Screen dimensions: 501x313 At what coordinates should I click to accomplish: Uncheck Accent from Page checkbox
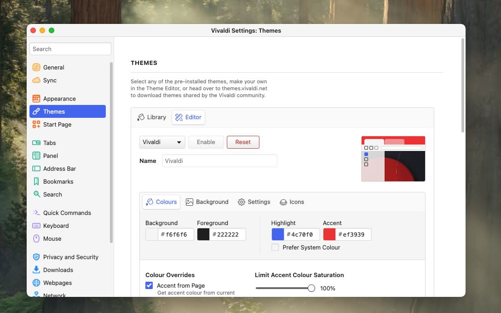(x=149, y=285)
